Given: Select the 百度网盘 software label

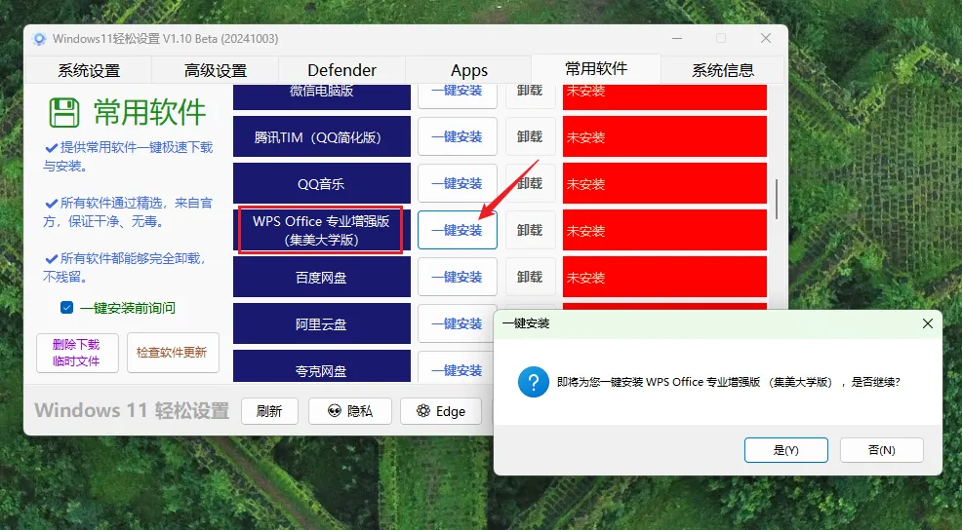Looking at the screenshot, I should coord(322,277).
